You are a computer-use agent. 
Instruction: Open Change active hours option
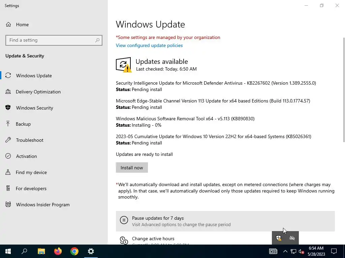pyautogui.click(x=225, y=240)
